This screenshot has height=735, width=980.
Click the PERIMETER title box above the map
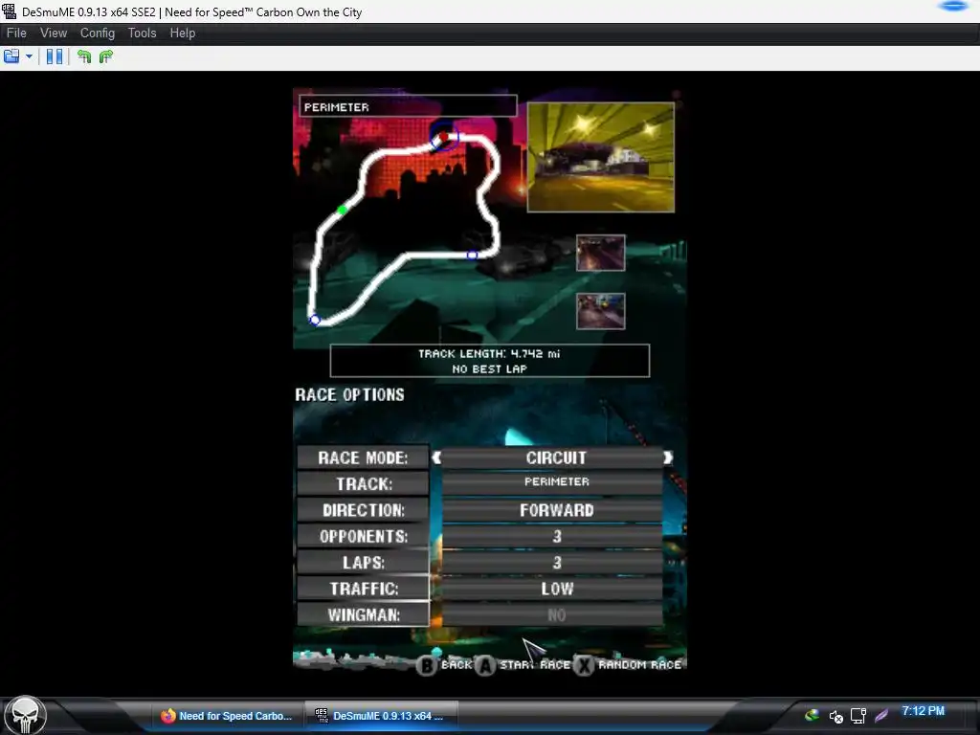coord(408,106)
